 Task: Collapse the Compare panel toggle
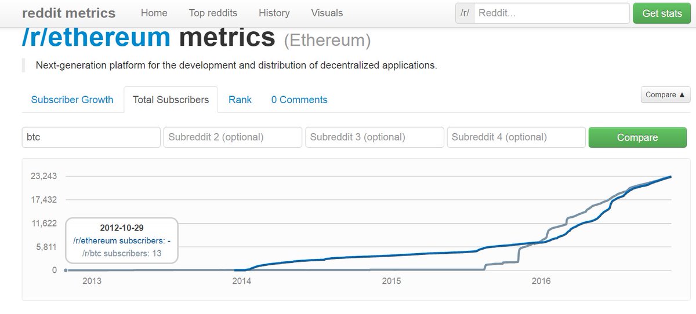(x=665, y=94)
